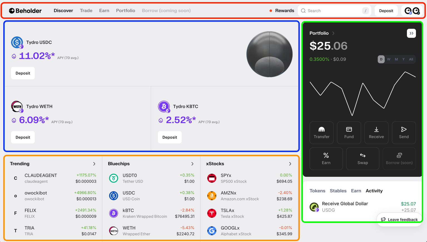Screen dimensions: 427x242
Task: Switch to the Stables tab
Action: [x=338, y=191]
